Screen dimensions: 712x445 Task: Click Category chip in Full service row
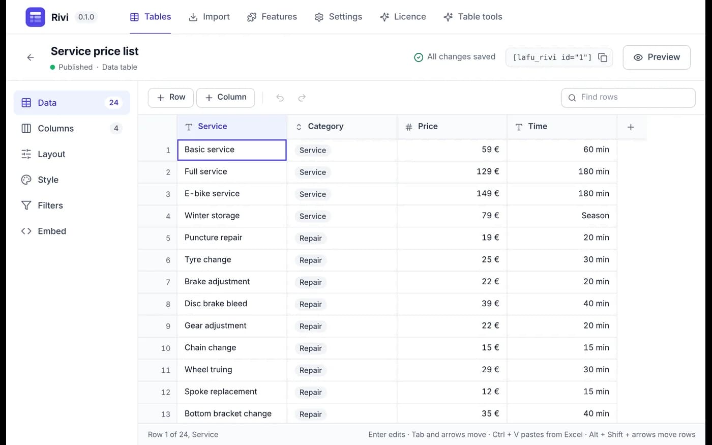click(312, 172)
